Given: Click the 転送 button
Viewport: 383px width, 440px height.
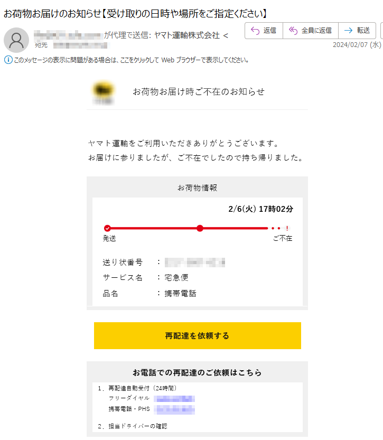Looking at the screenshot, I should 357,30.
